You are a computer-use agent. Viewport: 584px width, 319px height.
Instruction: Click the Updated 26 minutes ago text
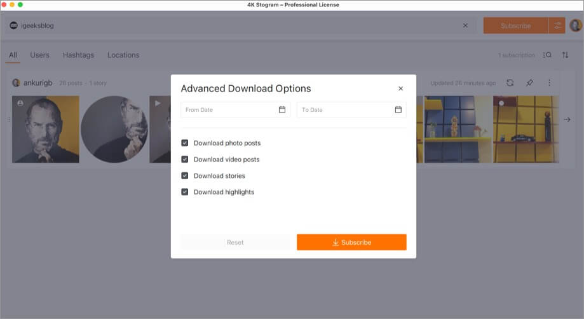[x=463, y=83]
